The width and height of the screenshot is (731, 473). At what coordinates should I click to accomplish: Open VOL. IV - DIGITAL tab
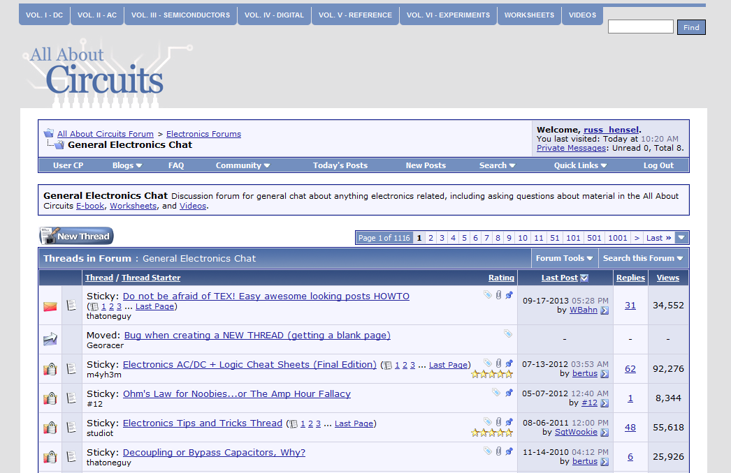pos(274,15)
